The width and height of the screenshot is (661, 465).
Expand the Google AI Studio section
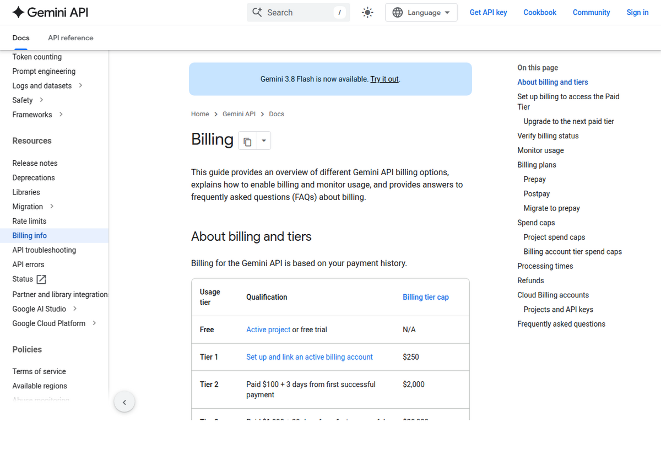point(75,309)
